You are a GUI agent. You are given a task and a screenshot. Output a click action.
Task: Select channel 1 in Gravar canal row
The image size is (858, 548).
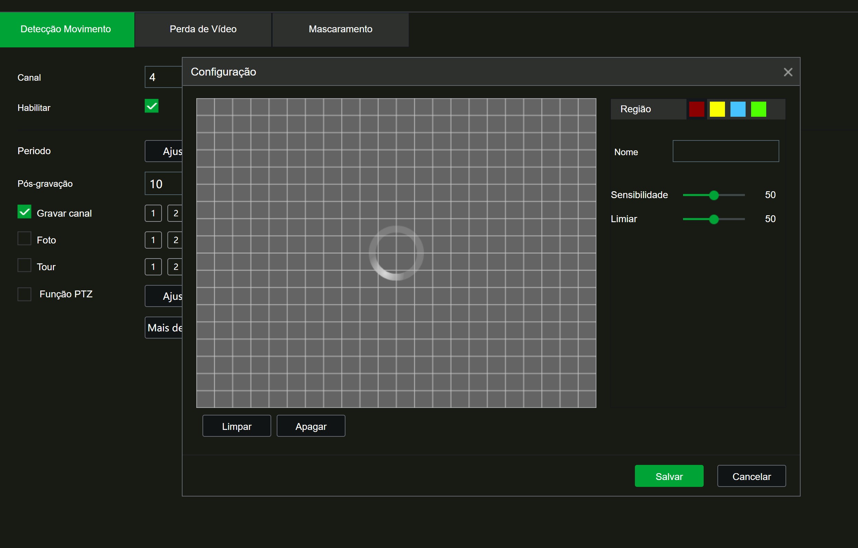153,213
